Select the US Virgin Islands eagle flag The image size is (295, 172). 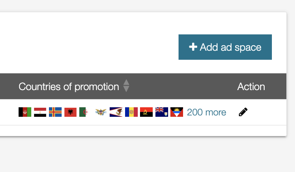point(101,112)
